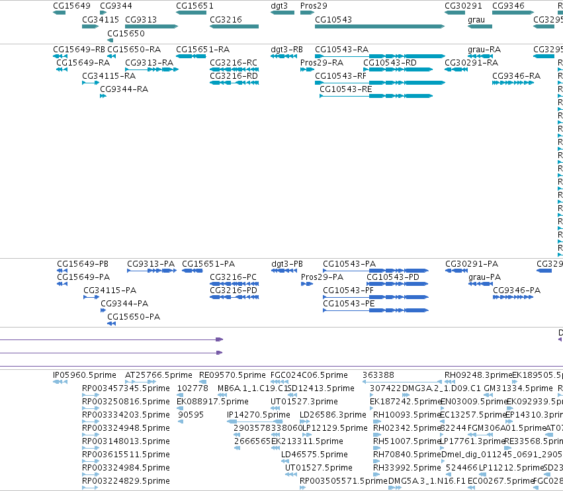Image resolution: width=563 pixels, height=491 pixels.
Task: Click the grau gene label
Action: click(x=476, y=19)
